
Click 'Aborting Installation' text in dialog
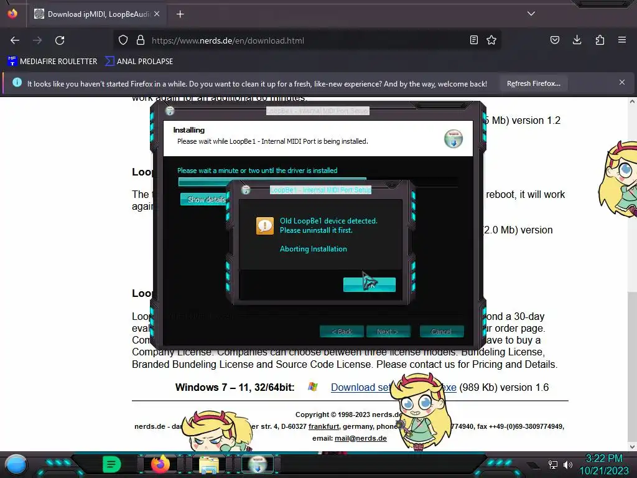pyautogui.click(x=314, y=249)
